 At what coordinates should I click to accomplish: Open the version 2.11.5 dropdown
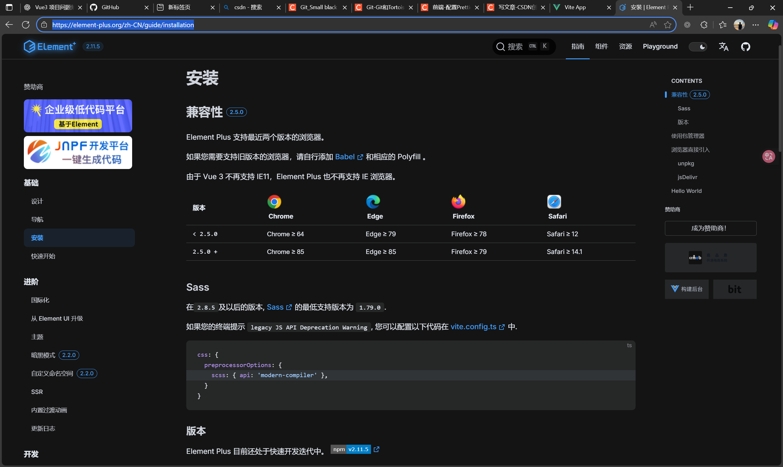[x=93, y=46]
